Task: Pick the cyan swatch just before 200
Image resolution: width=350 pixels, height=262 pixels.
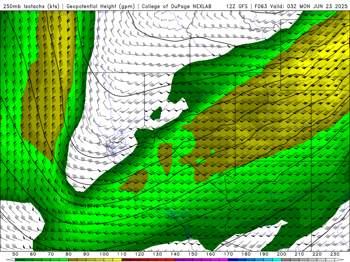Action: (x=277, y=260)
